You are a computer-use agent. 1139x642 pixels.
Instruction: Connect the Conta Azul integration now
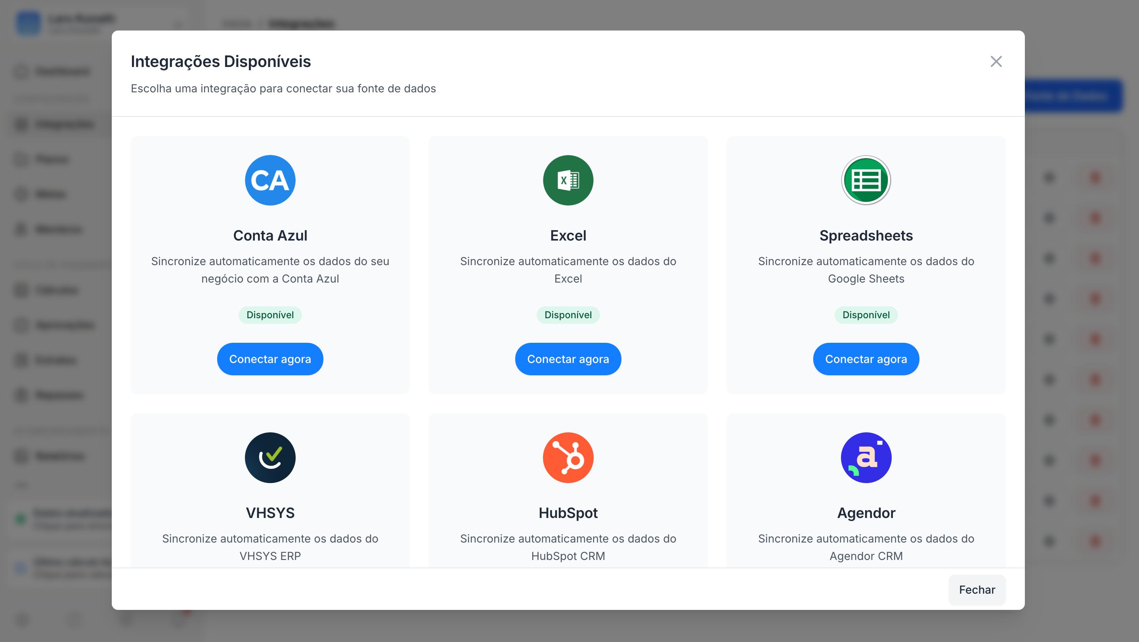(270, 359)
